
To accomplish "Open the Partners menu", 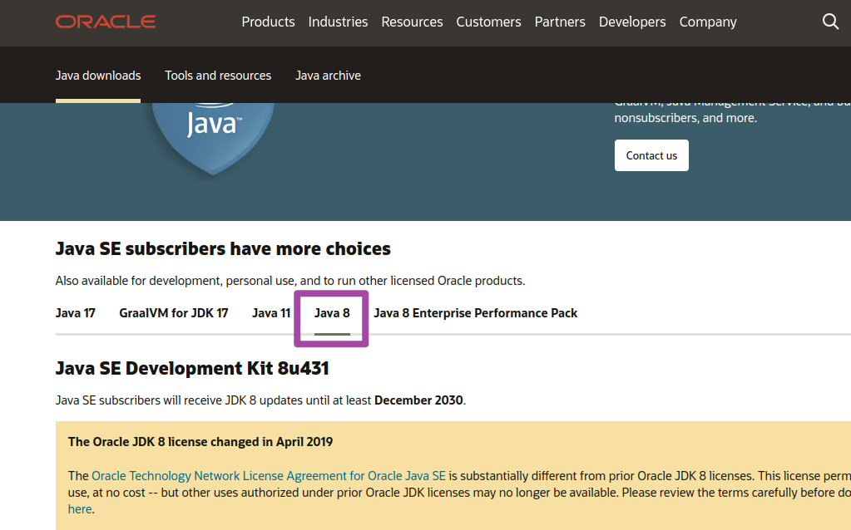I will click(x=560, y=22).
